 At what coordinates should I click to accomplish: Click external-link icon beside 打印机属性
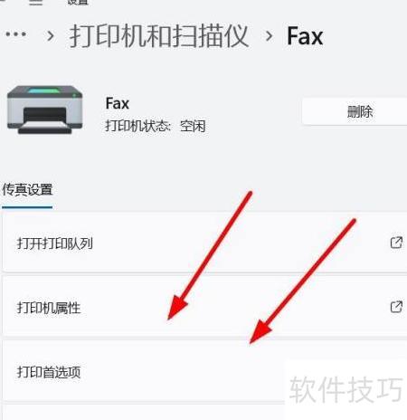396,307
